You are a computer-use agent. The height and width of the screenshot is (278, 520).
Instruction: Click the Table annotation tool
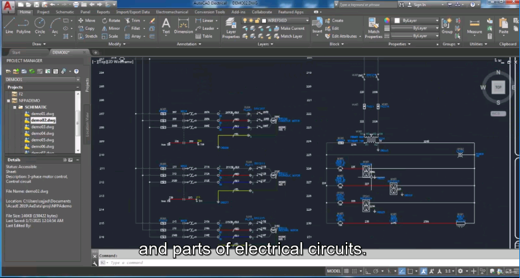coord(204,36)
